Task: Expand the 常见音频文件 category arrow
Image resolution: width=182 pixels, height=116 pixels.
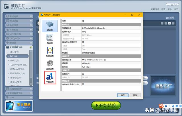Action: coord(31,93)
